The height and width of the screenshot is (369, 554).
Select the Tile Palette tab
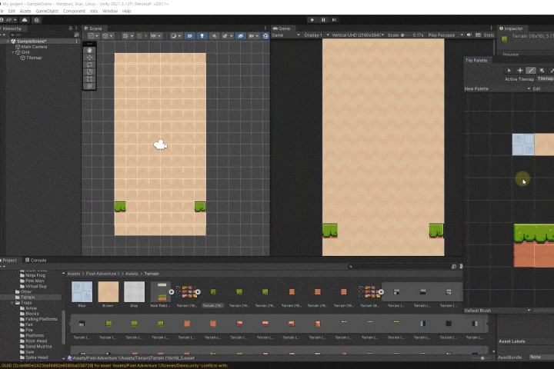[476, 61]
